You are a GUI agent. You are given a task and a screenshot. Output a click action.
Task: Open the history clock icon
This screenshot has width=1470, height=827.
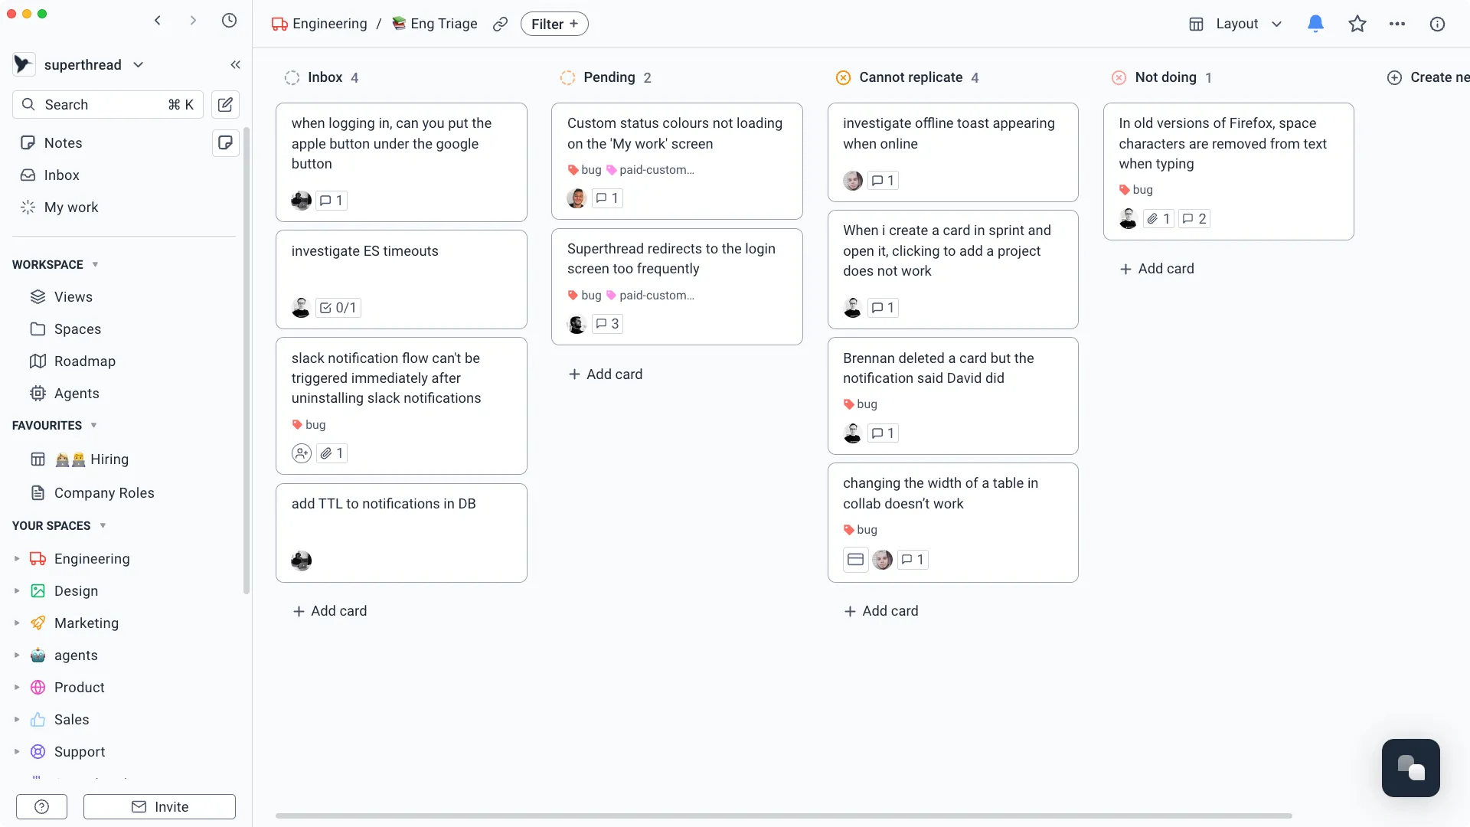tap(229, 21)
